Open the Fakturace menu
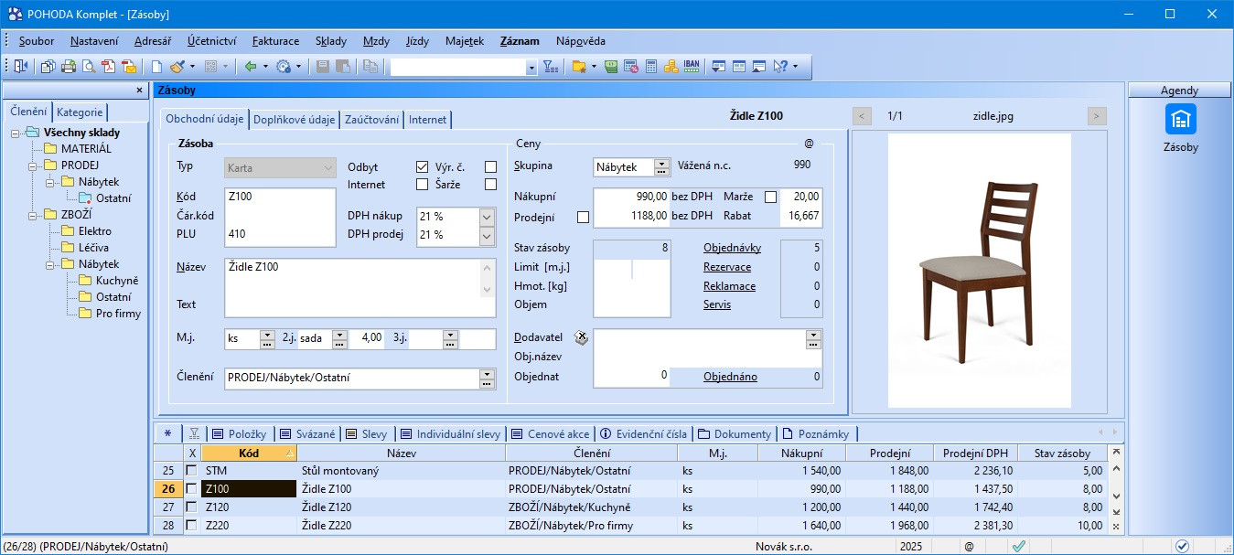 (x=275, y=41)
